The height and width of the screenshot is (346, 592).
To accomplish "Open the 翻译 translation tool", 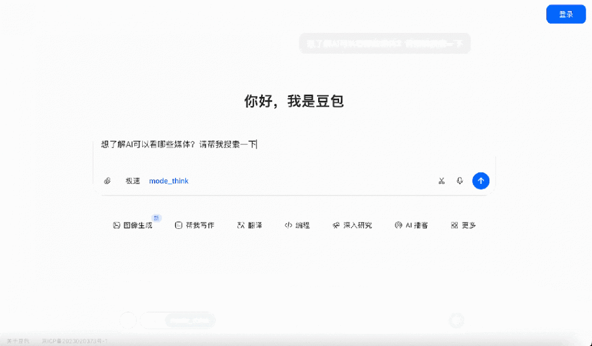I will (x=250, y=225).
